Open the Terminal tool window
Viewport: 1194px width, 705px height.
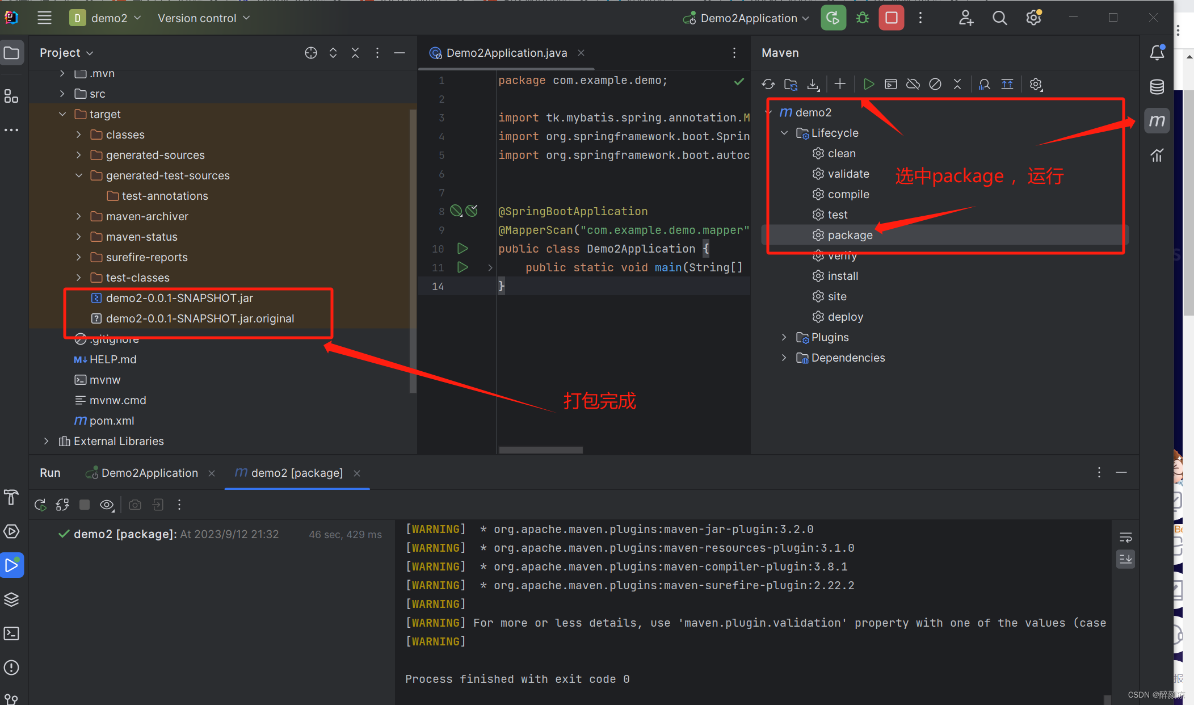click(11, 633)
